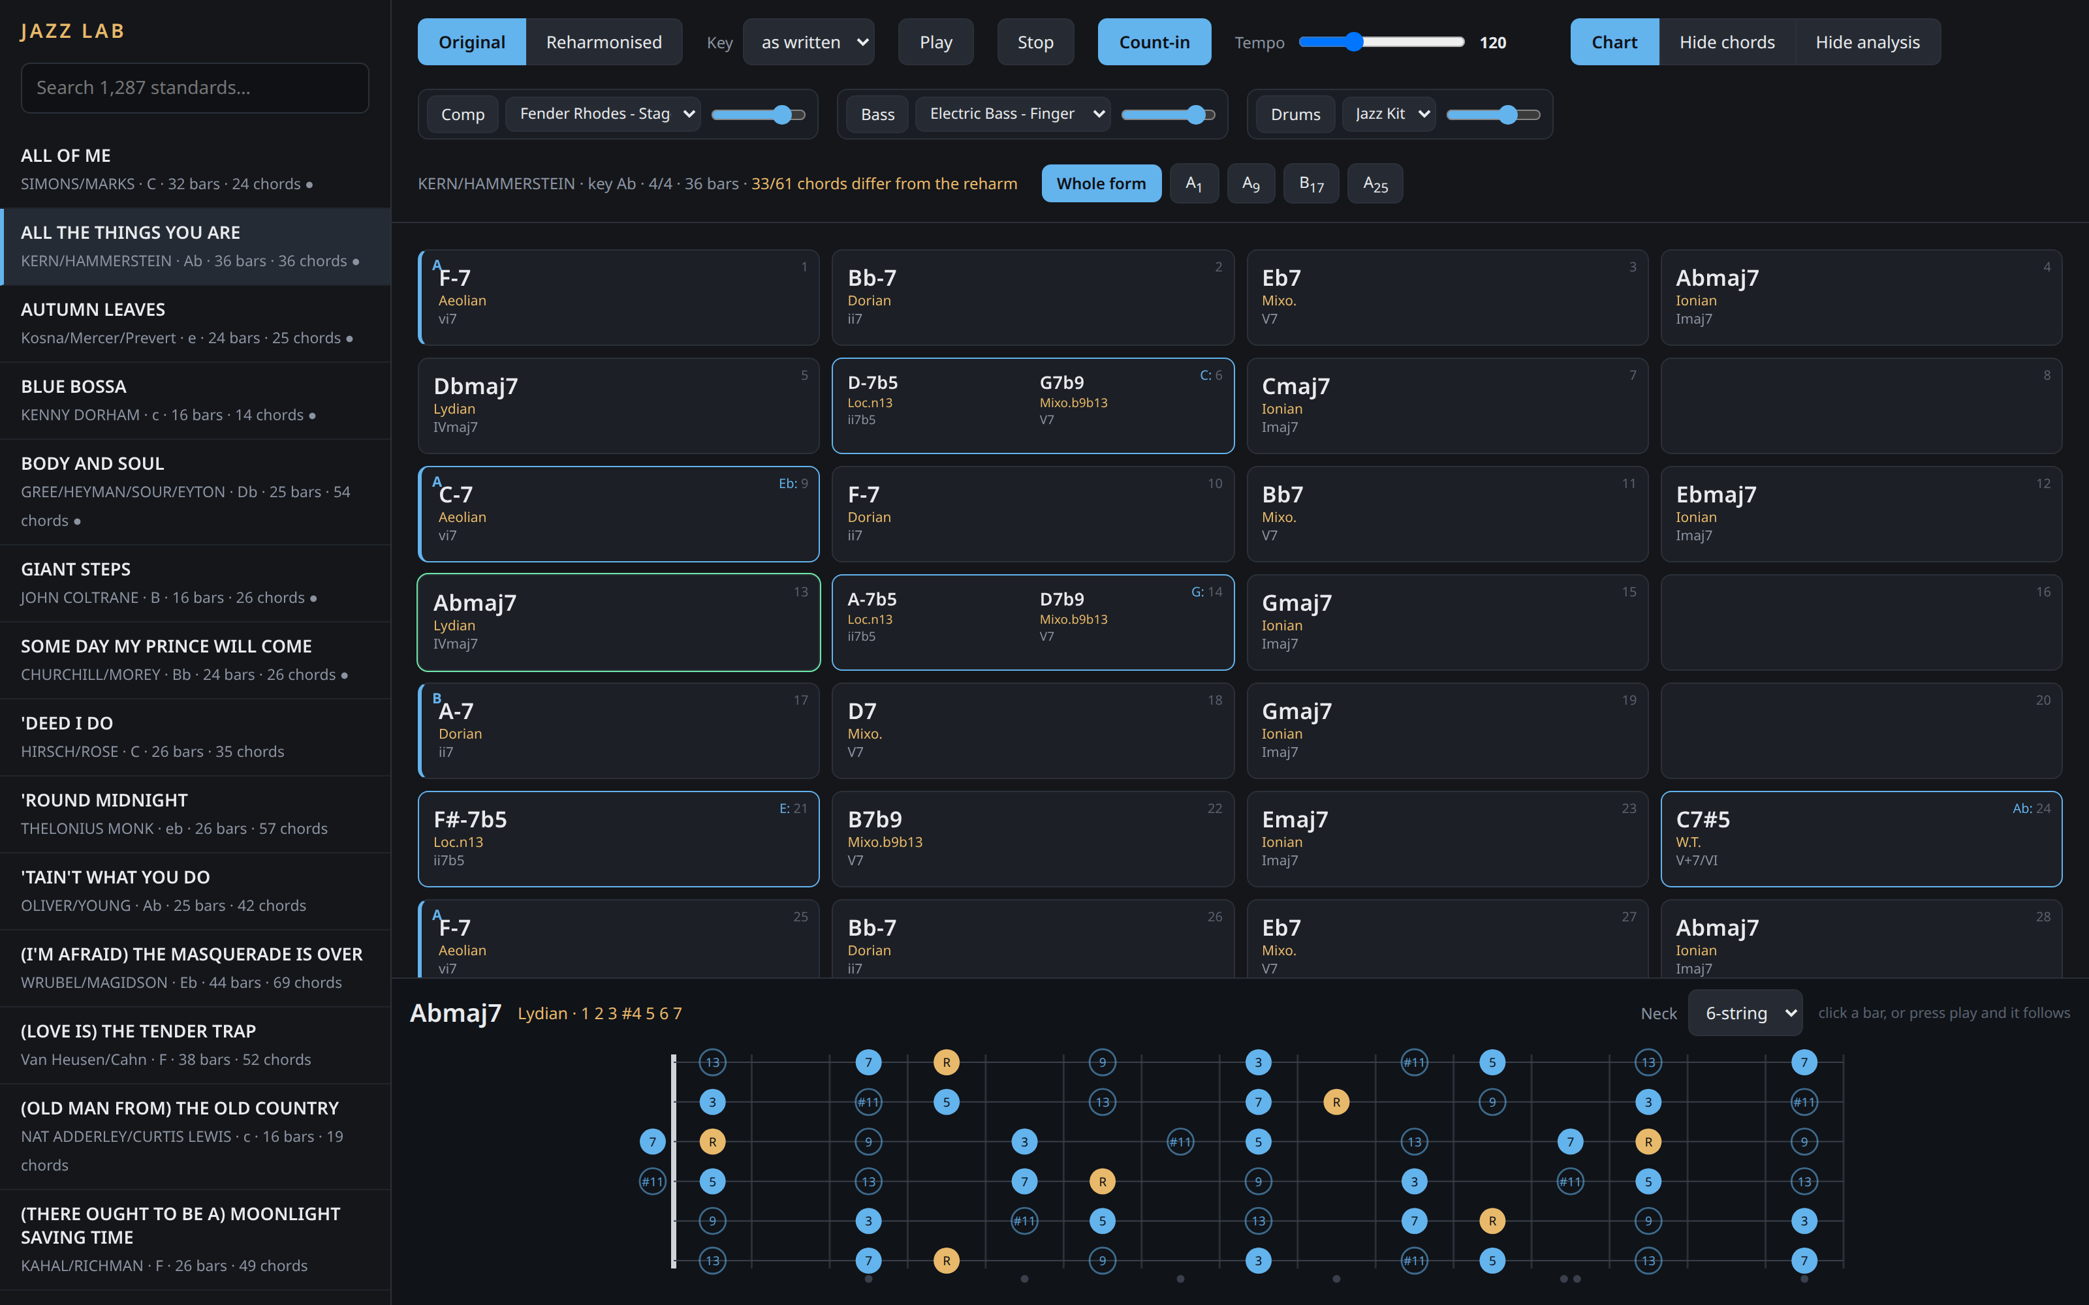2089x1305 pixels.
Task: Open the Fender Rhodes comp instrument dropdown
Action: click(x=603, y=114)
